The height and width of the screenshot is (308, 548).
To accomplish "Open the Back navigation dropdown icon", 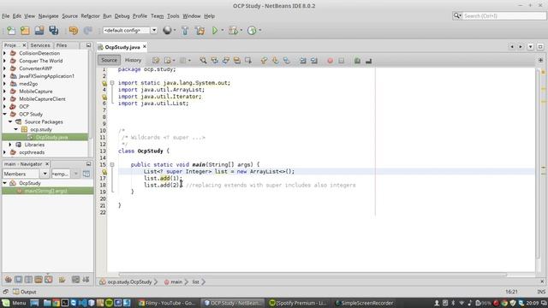I will (x=174, y=61).
